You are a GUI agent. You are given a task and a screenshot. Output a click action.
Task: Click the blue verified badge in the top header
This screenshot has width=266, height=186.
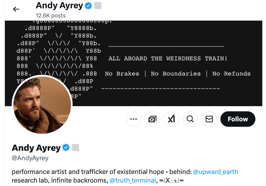point(89,5)
